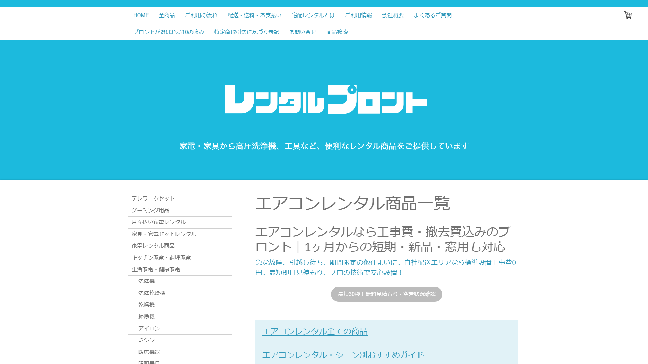Click the 急な故障、引越し待ち description text

(386, 267)
